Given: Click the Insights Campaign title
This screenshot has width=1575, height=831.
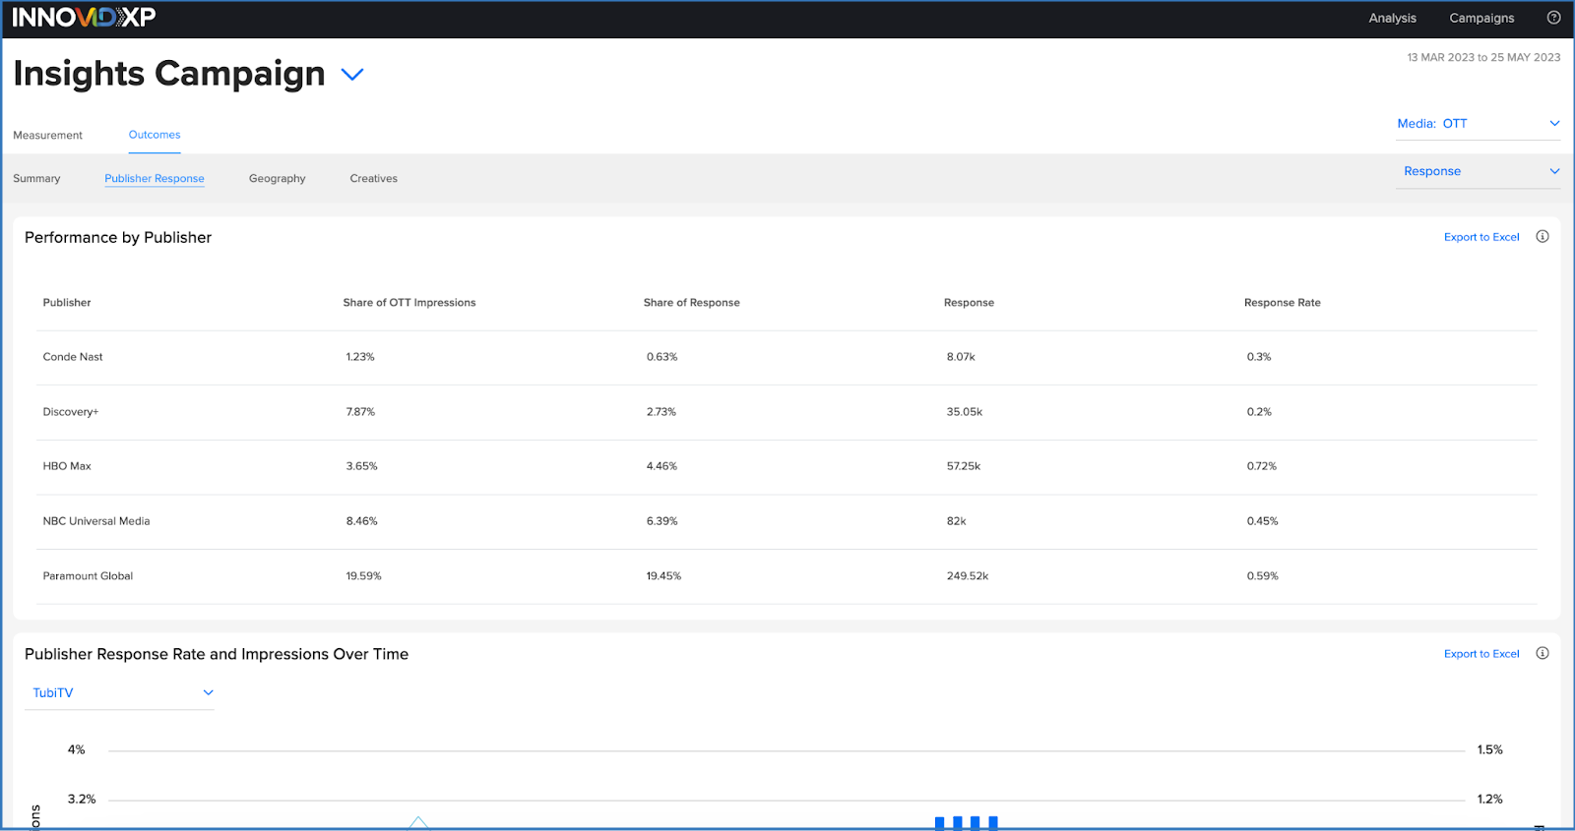Looking at the screenshot, I should 169,74.
